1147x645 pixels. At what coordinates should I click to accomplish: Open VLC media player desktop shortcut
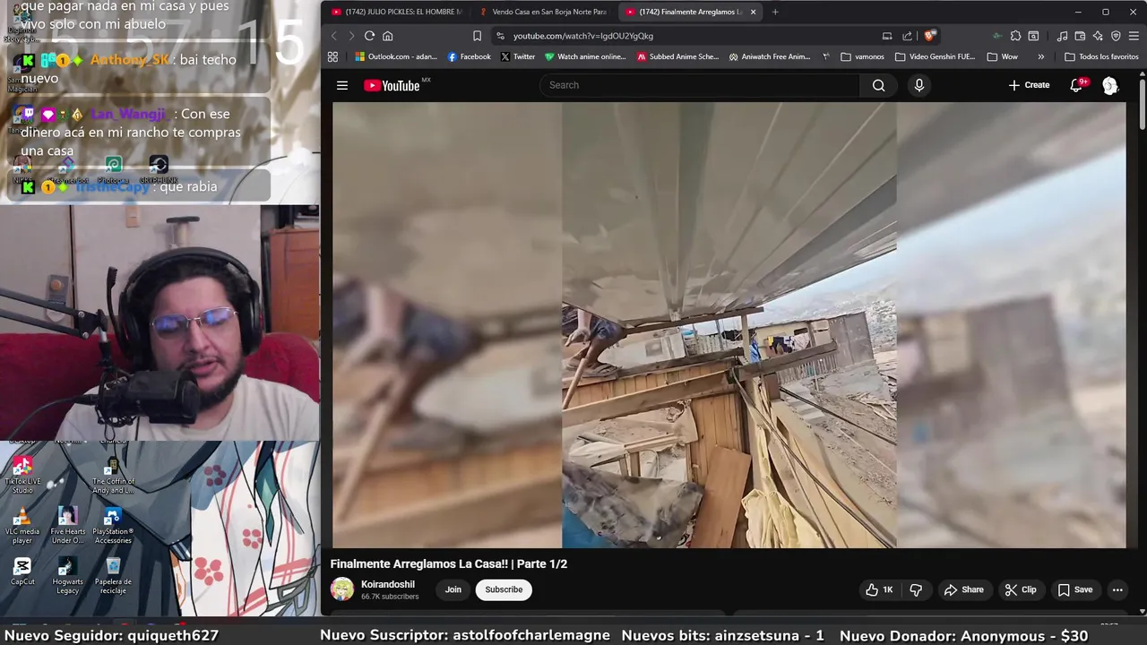(22, 526)
